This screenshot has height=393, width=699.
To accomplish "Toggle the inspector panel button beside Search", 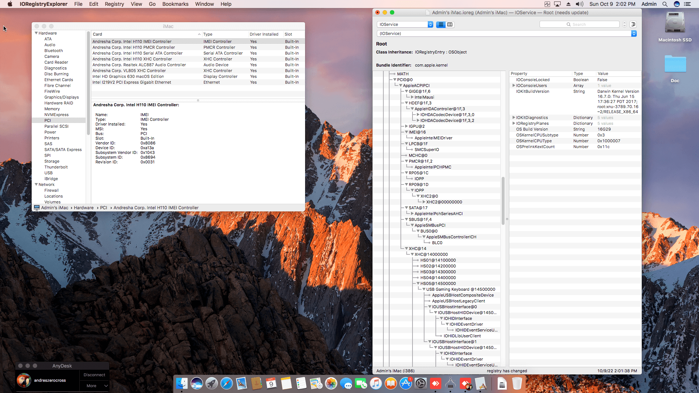I will pos(633,24).
